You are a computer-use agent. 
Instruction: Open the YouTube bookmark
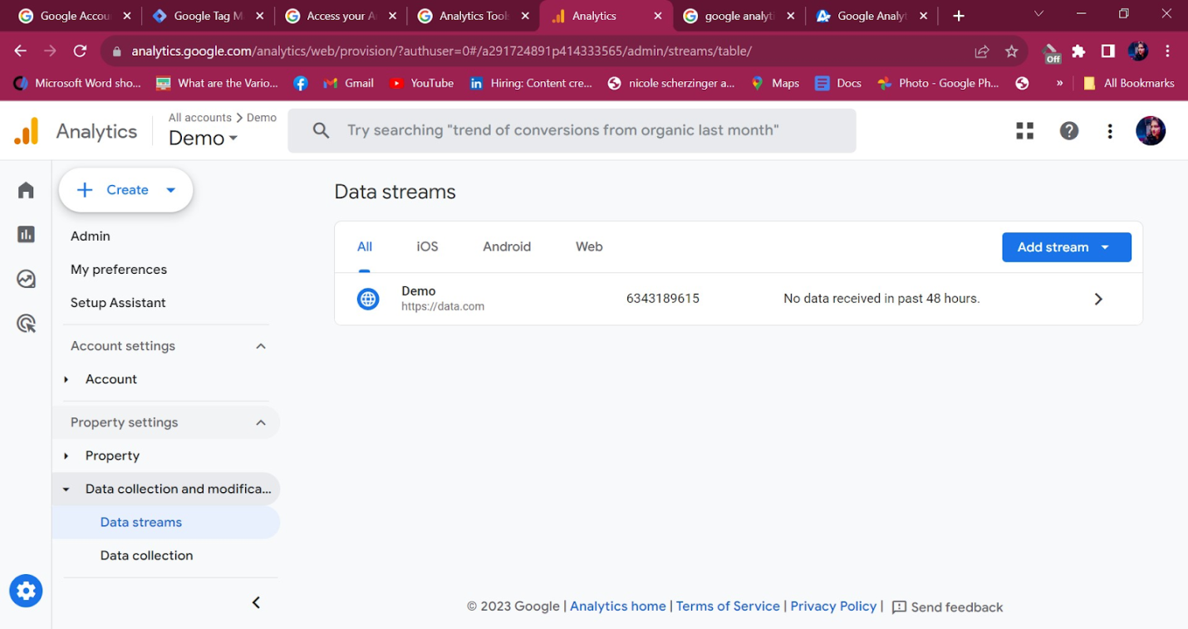(422, 83)
